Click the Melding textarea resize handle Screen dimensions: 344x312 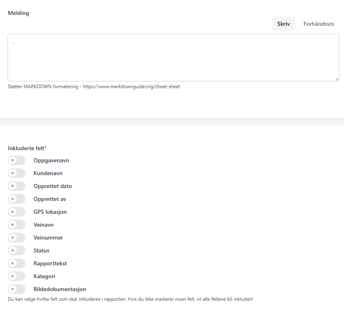336,78
